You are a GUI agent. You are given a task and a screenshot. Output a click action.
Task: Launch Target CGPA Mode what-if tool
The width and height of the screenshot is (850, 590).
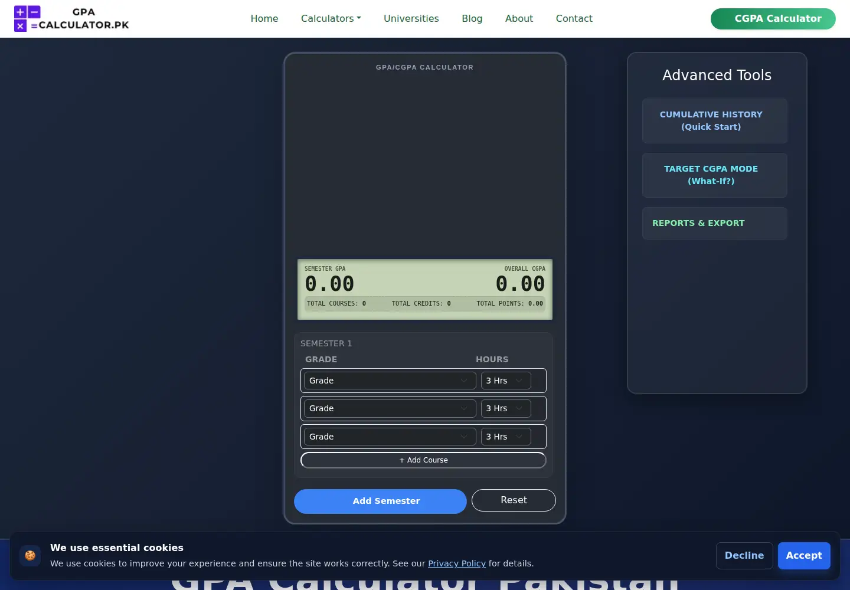pyautogui.click(x=715, y=175)
